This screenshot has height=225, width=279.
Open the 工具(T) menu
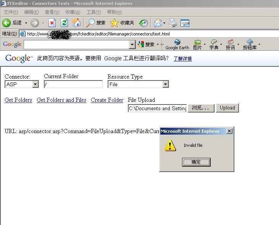click(94, 12)
